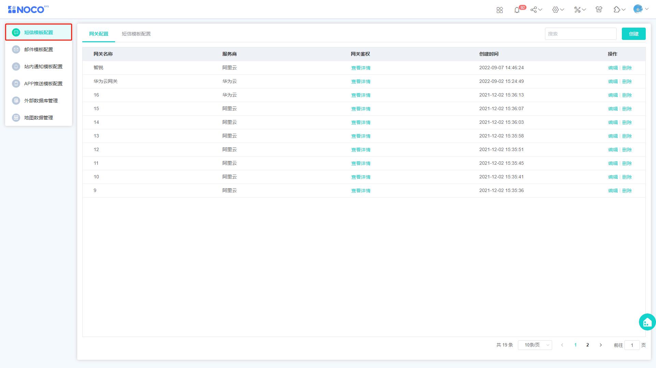Go to page 2 in the pagination
The height and width of the screenshot is (368, 656).
(588, 345)
